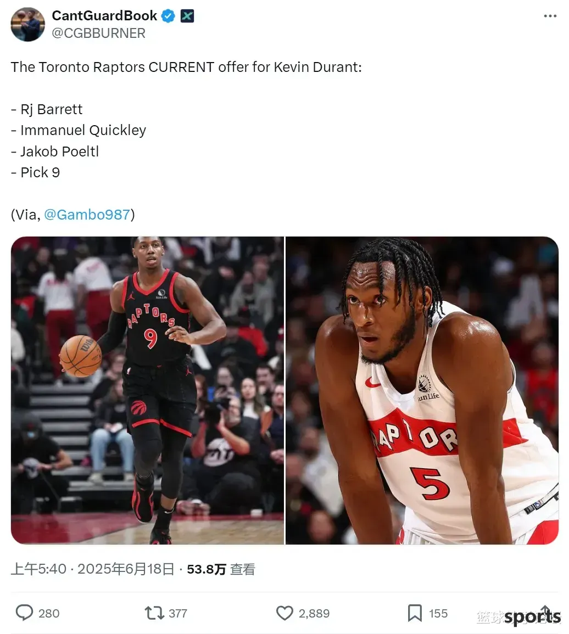
Task: Click the share upload icon
Action: 545,612
